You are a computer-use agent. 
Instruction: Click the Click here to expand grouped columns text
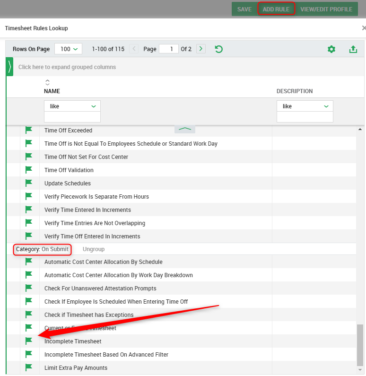[67, 67]
